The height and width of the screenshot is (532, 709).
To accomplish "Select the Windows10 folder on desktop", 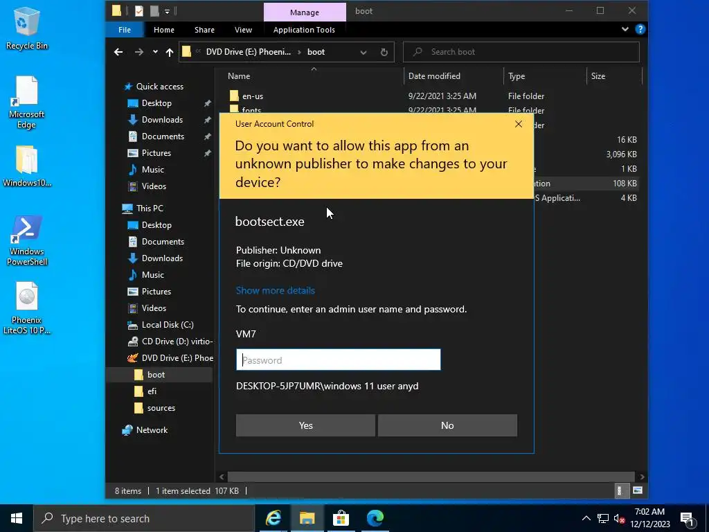I will coord(27,166).
